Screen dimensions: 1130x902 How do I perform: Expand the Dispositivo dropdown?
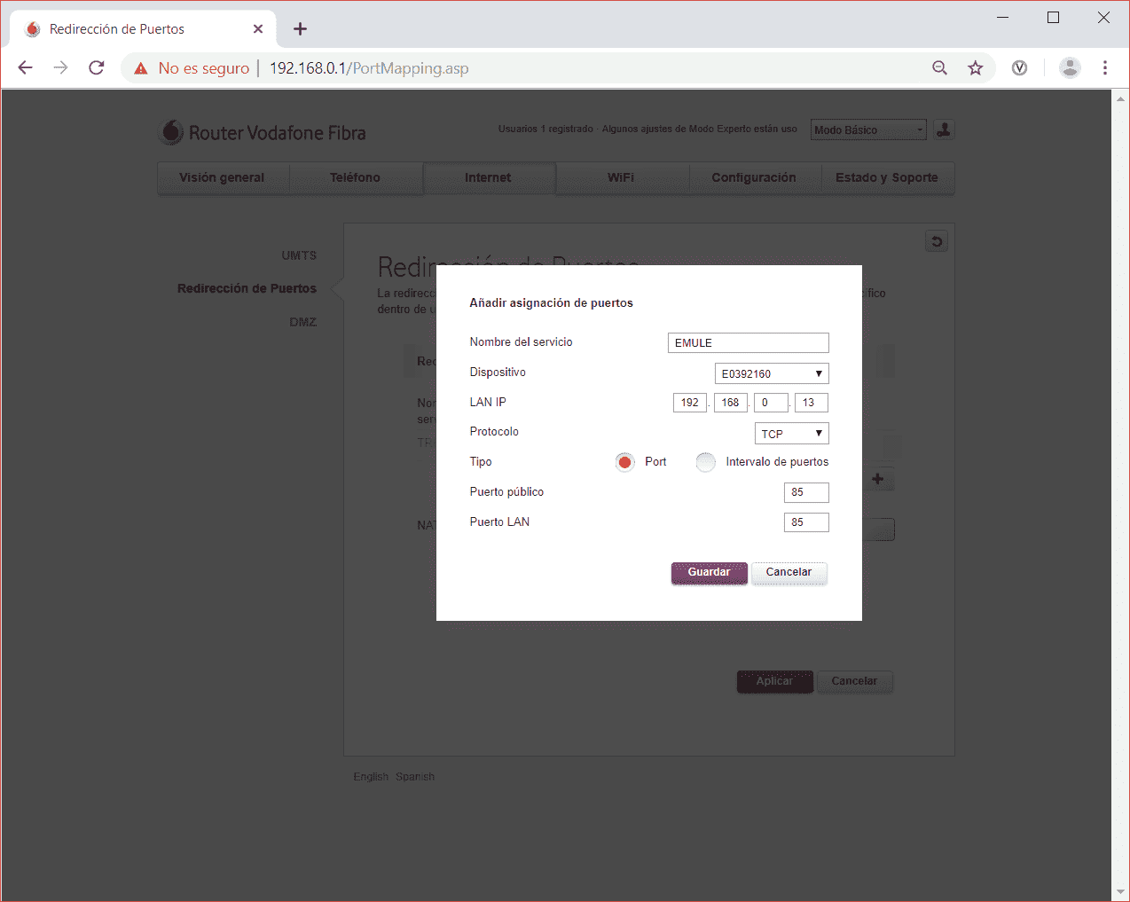tap(771, 373)
